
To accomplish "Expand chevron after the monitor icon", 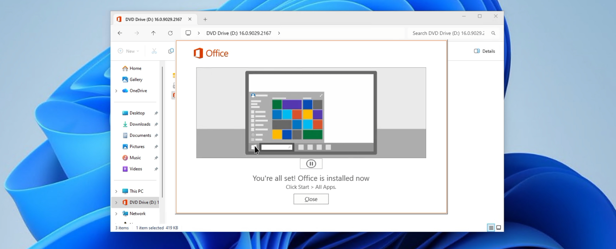I will tap(199, 33).
